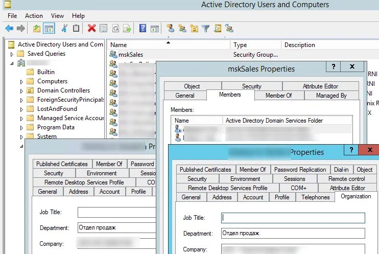Open the Action menu
Image resolution: width=379 pixels, height=254 pixels.
pyautogui.click(x=34, y=16)
